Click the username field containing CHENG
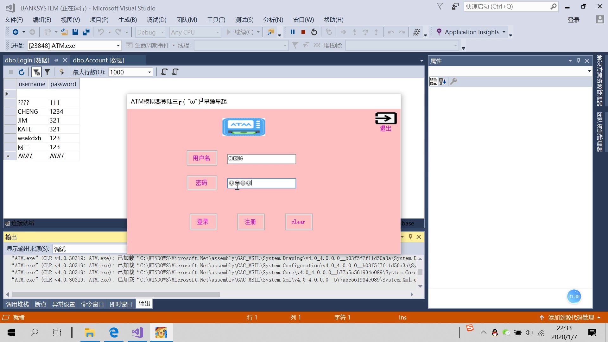 261,159
